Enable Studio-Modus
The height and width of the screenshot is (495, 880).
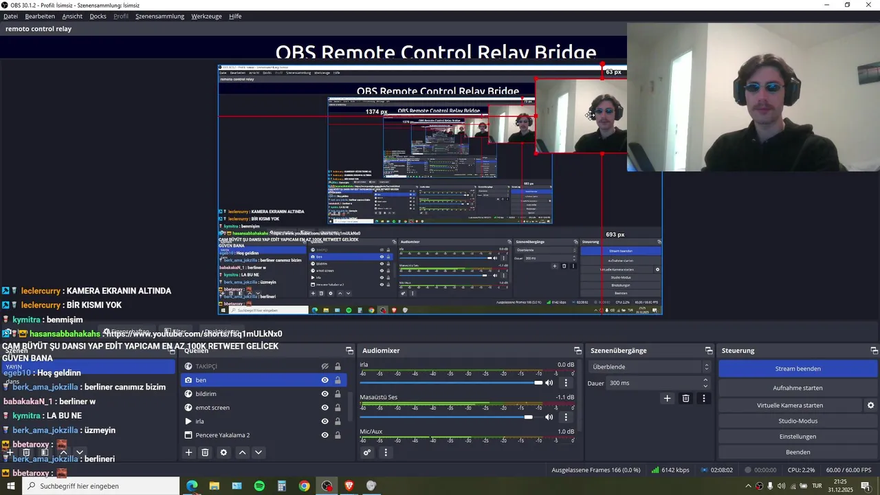pos(797,421)
